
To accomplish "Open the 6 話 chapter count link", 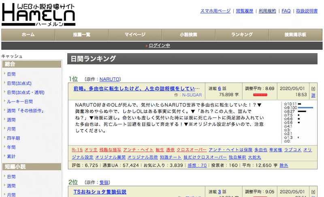I will tap(220, 88).
